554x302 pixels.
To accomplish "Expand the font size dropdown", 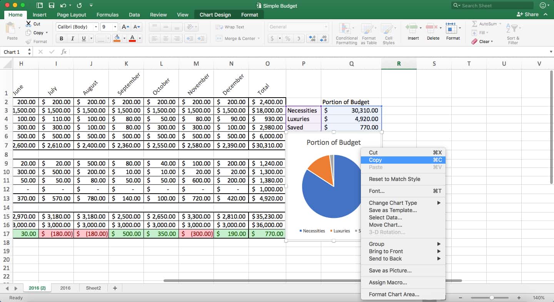I will tap(115, 27).
